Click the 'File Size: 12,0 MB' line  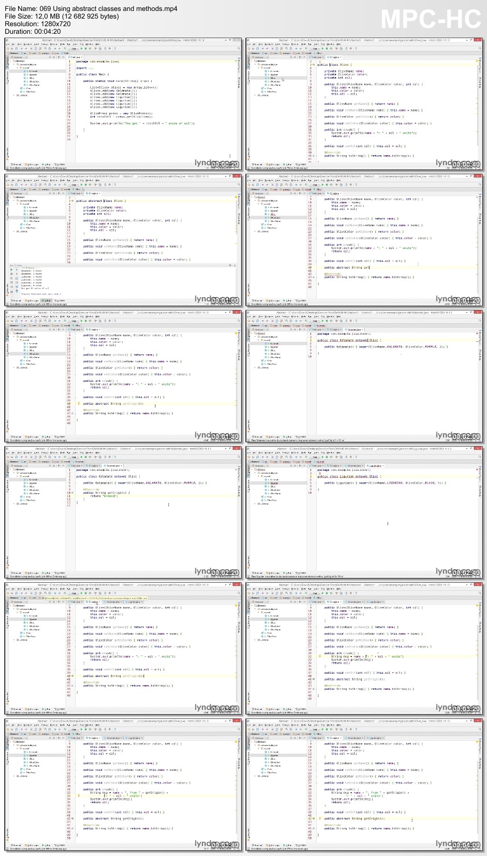(62, 16)
